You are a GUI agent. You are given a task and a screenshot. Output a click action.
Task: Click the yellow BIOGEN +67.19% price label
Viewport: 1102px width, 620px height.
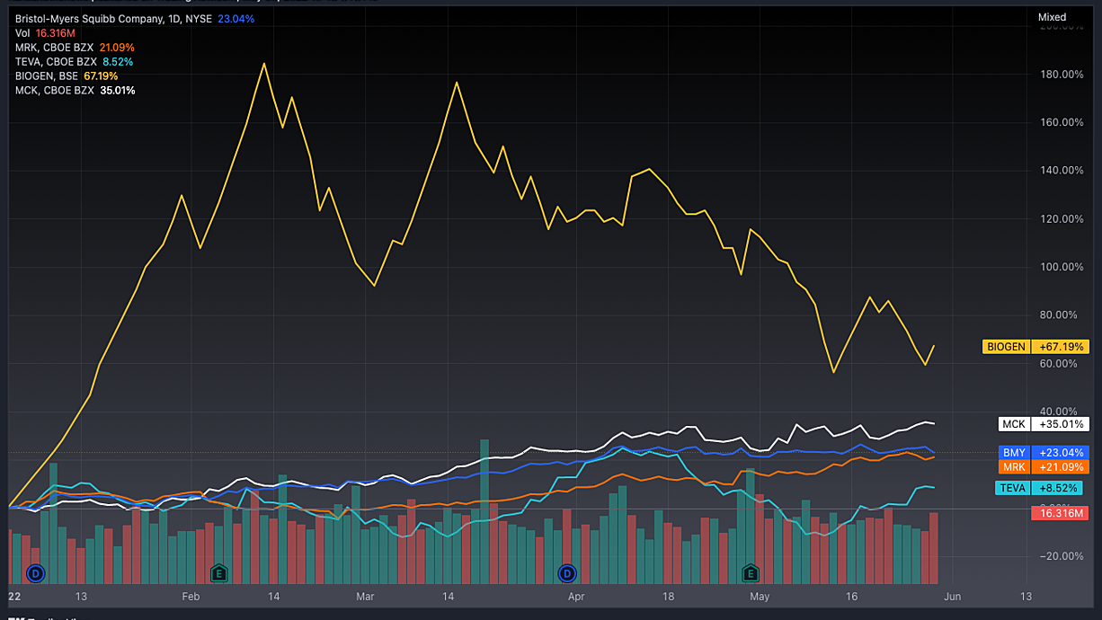click(x=1035, y=346)
